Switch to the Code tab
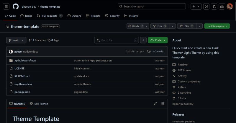 [10, 16]
